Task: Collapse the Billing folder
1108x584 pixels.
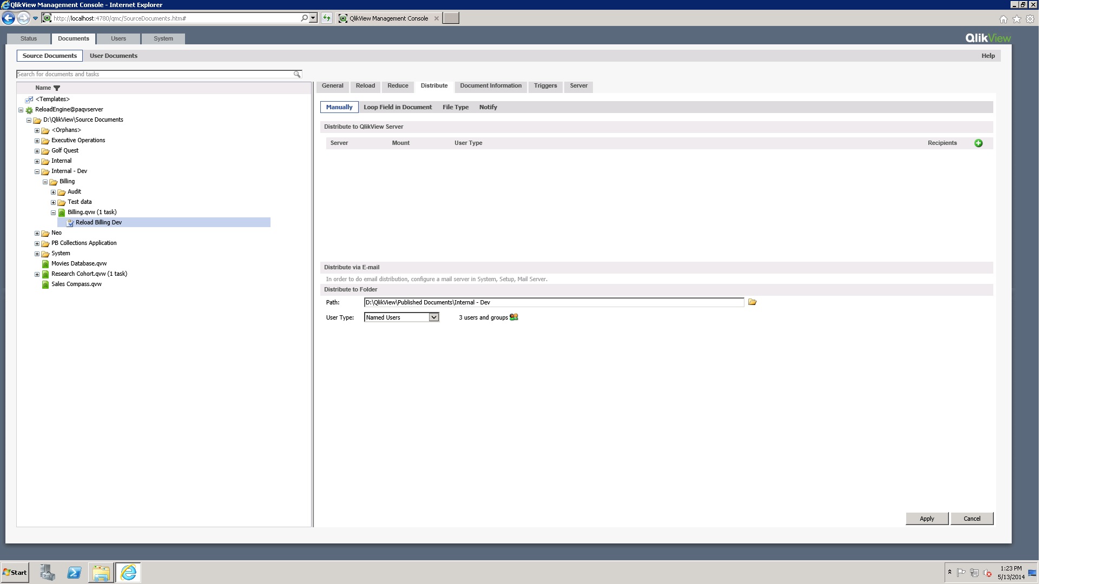Action: [x=45, y=182]
